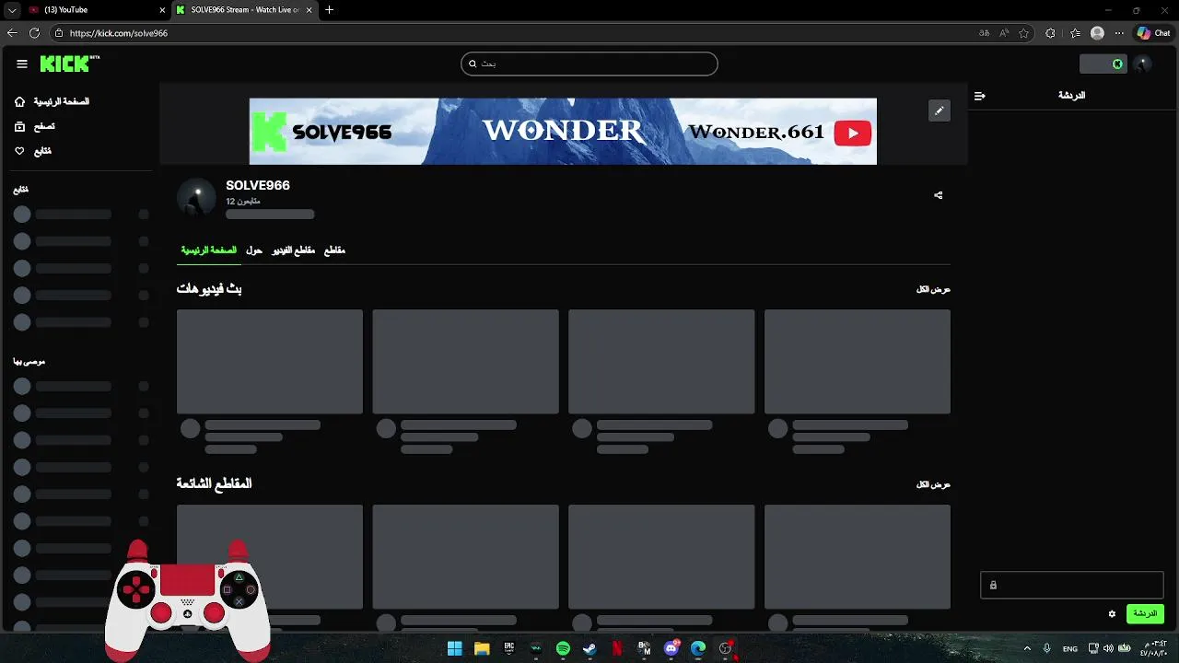Screen dimensions: 1179x663
Task: Open File Explorer from taskbar
Action: (482, 648)
